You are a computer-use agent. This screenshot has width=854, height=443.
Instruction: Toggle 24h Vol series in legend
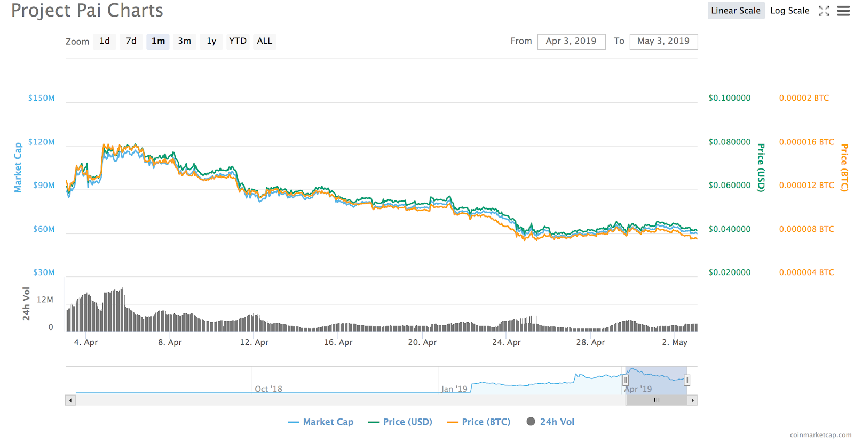click(550, 422)
